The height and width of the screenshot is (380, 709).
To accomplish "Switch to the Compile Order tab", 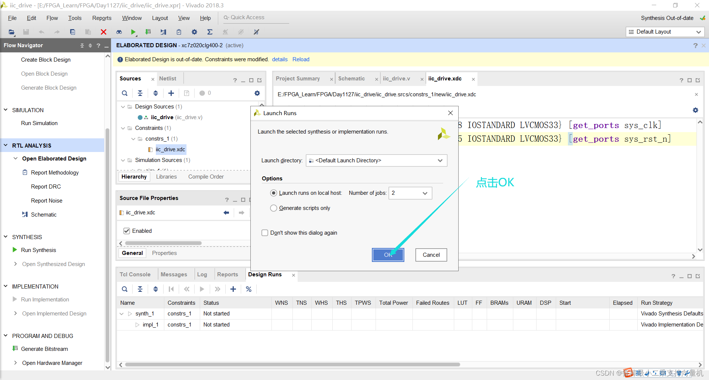I will pos(206,177).
